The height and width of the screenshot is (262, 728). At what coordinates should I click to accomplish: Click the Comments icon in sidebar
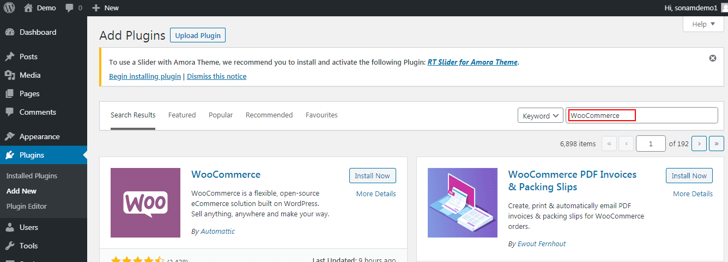[x=9, y=112]
